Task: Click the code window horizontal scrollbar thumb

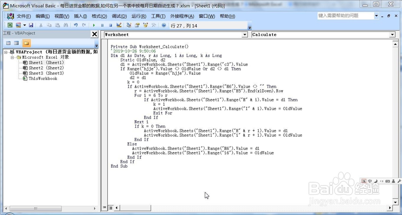Action: click(135, 208)
